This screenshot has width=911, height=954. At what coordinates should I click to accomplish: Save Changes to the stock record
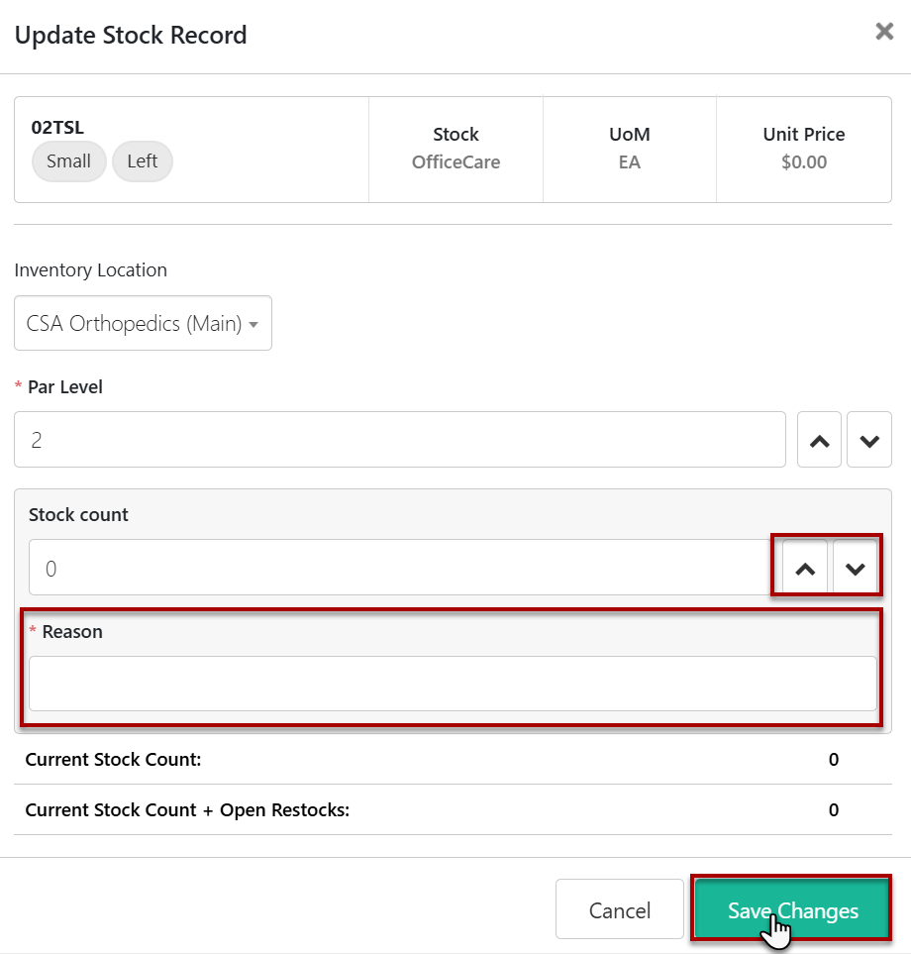792,908
